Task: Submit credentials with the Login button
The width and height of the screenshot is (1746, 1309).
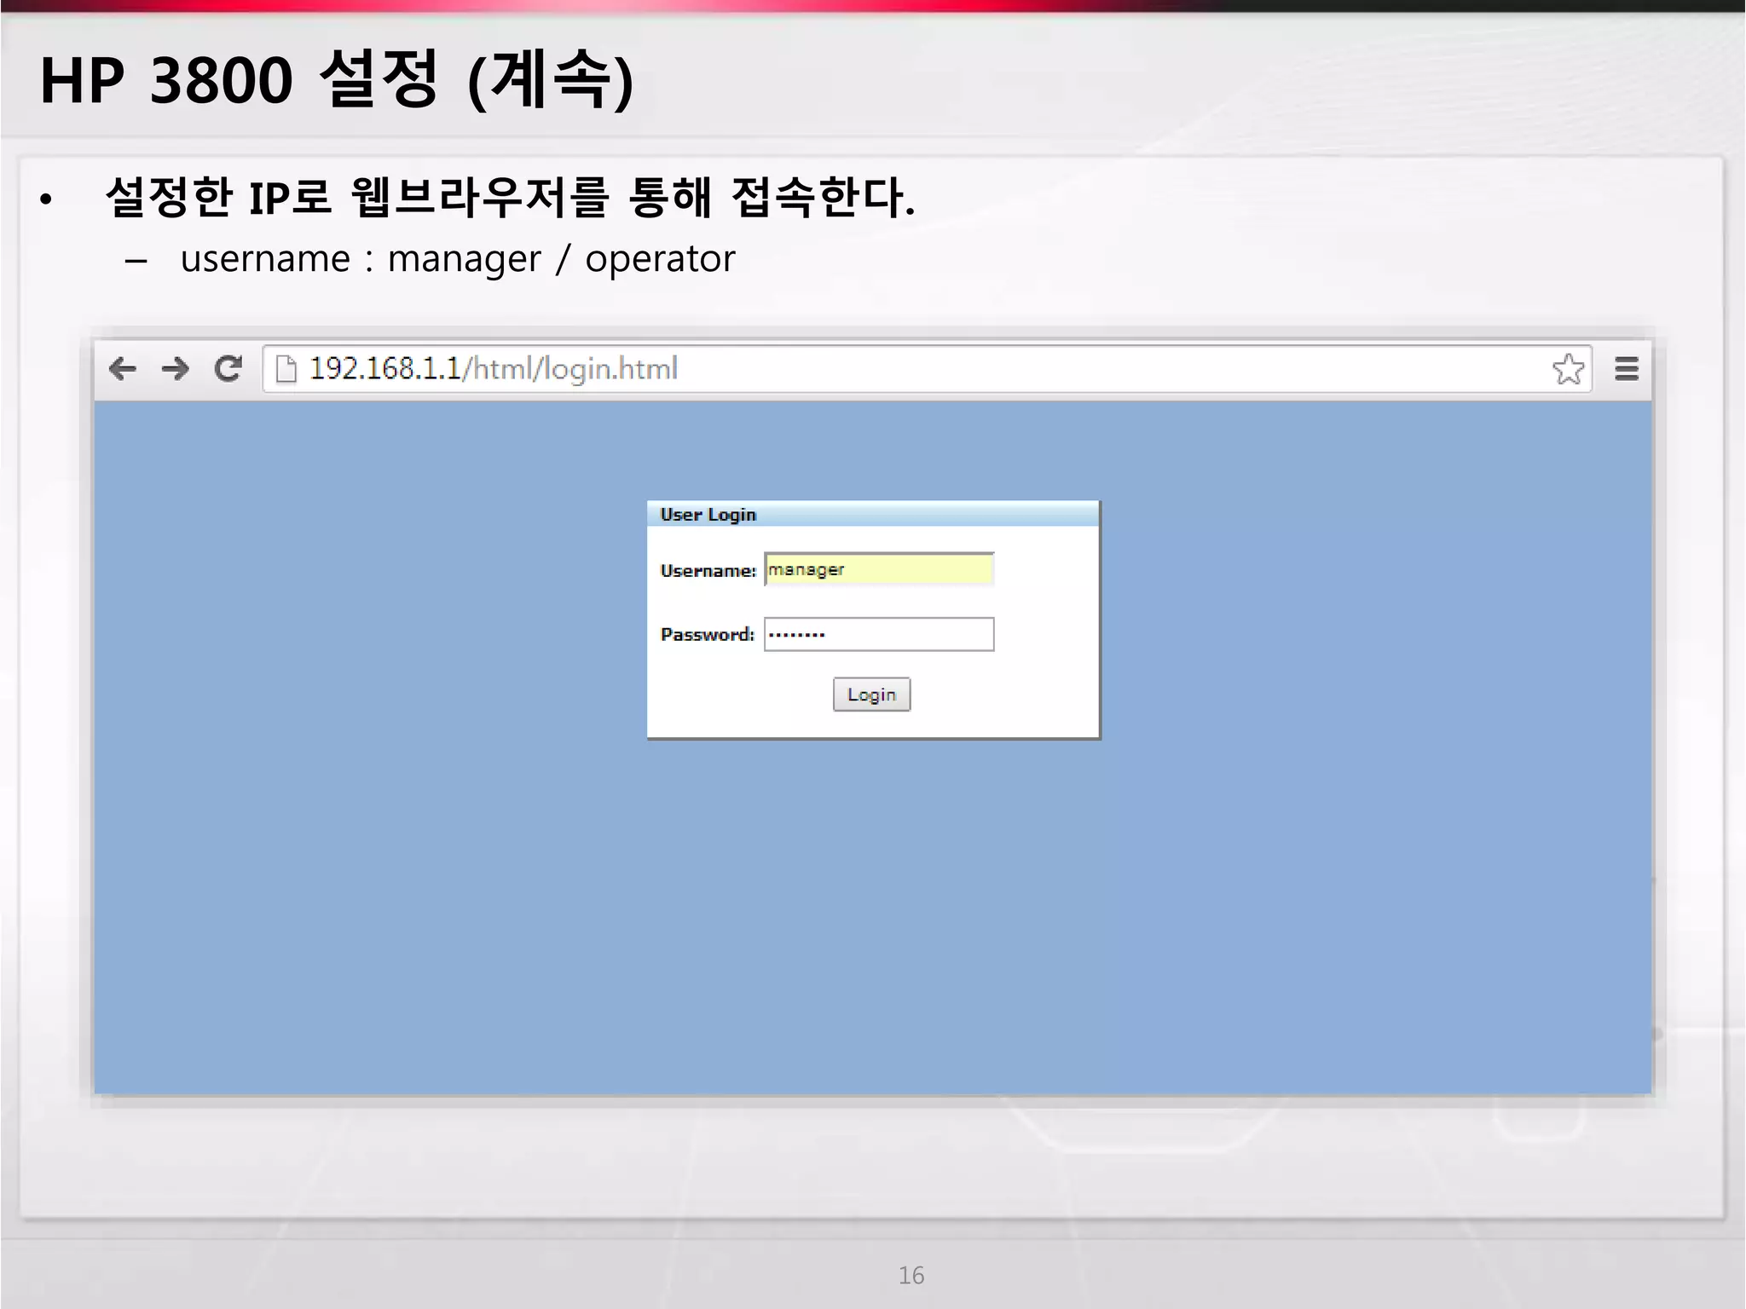Action: click(x=871, y=695)
